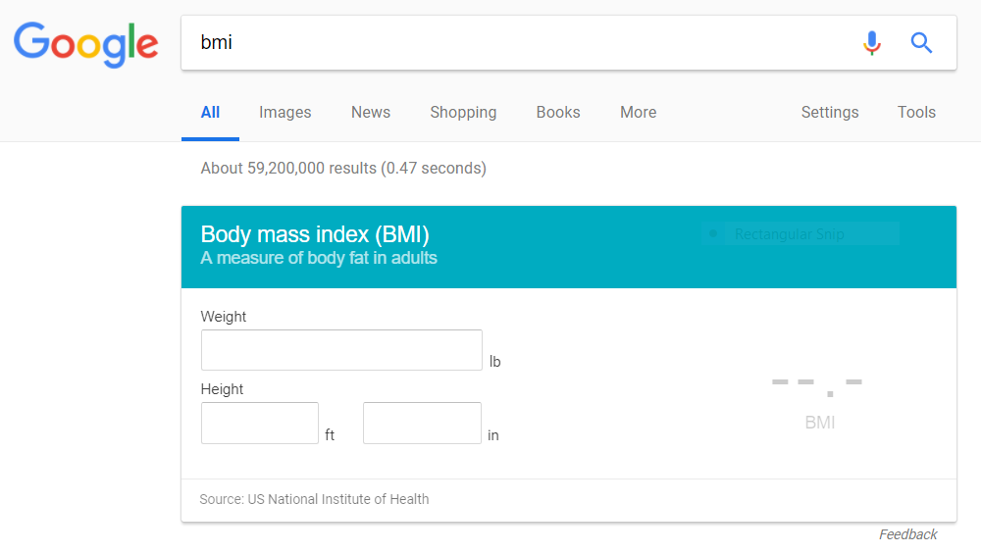Change the lb weight unit label

pos(494,362)
